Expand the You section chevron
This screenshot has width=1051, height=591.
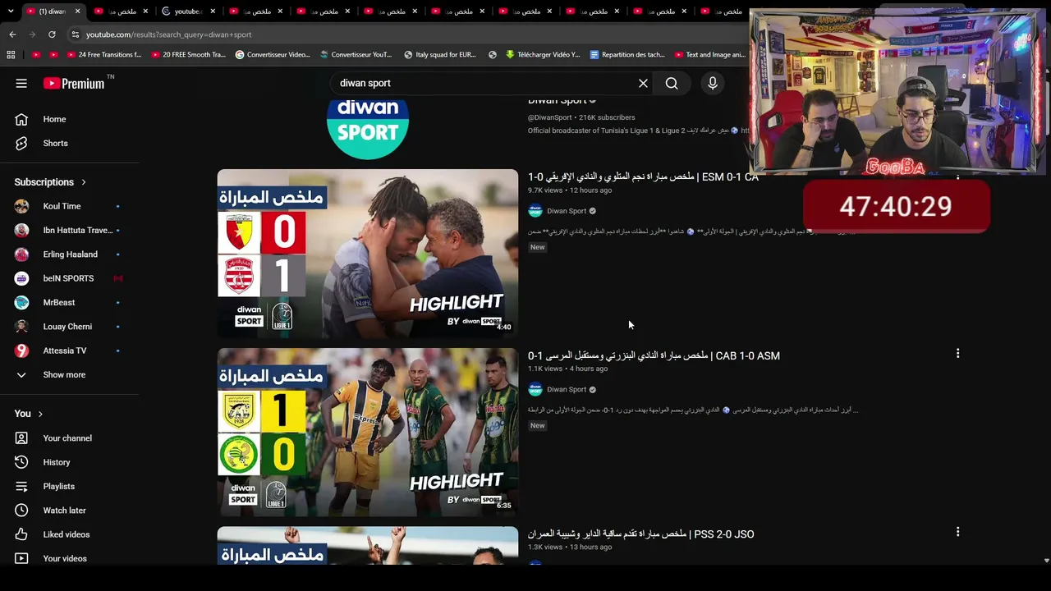(x=40, y=414)
